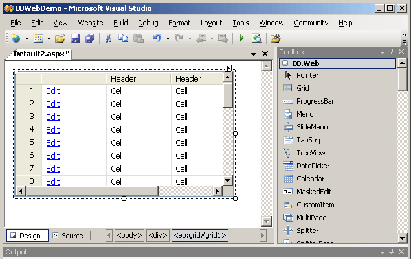Click the Navigate Forward toolbar icon
Screen dimensions: 411x259
click(223, 39)
